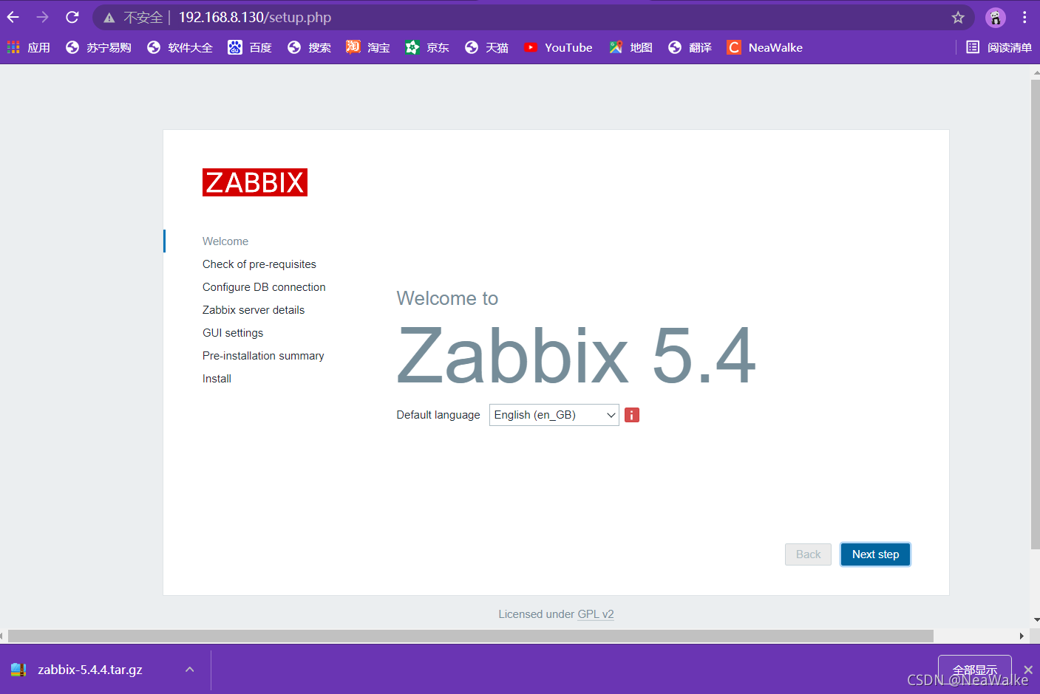1040x694 pixels.
Task: Reload the page with refresh icon
Action: click(72, 17)
